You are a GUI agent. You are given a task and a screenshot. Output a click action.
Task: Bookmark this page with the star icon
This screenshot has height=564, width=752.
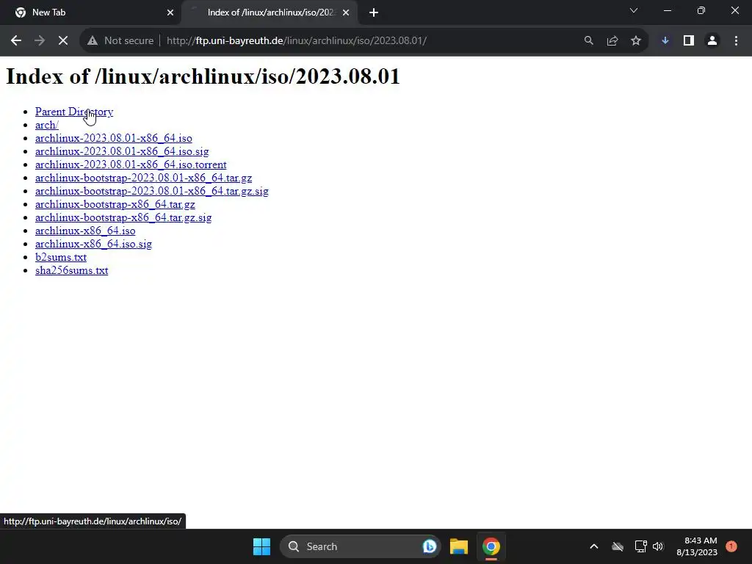click(x=635, y=41)
